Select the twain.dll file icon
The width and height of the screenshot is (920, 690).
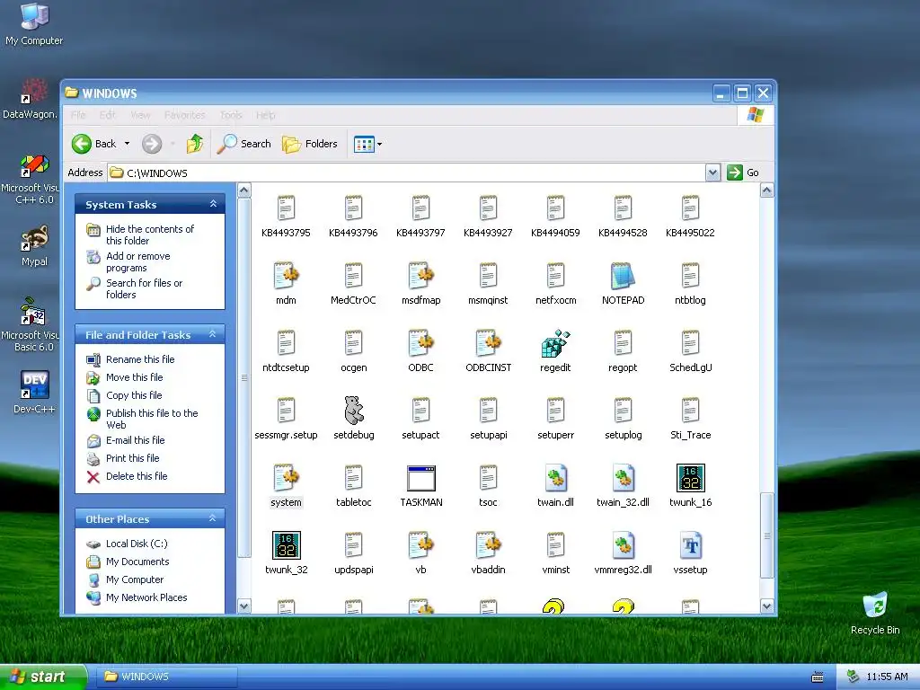[x=555, y=479]
